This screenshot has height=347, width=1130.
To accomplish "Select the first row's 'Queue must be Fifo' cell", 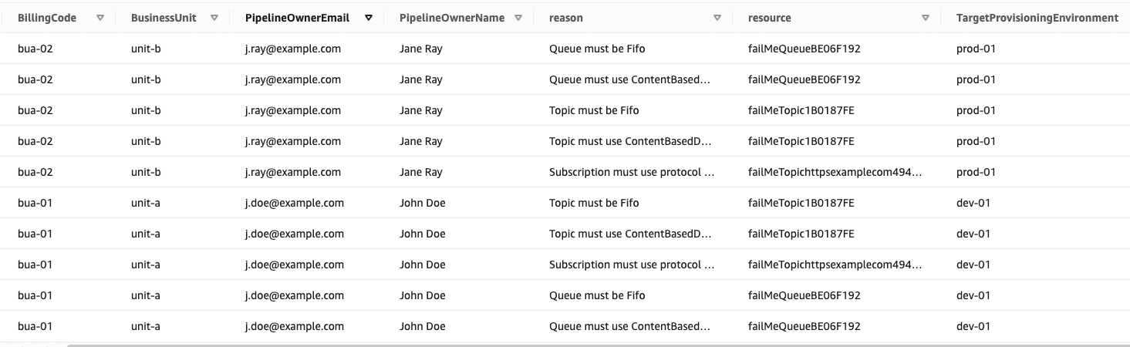I will tap(597, 49).
